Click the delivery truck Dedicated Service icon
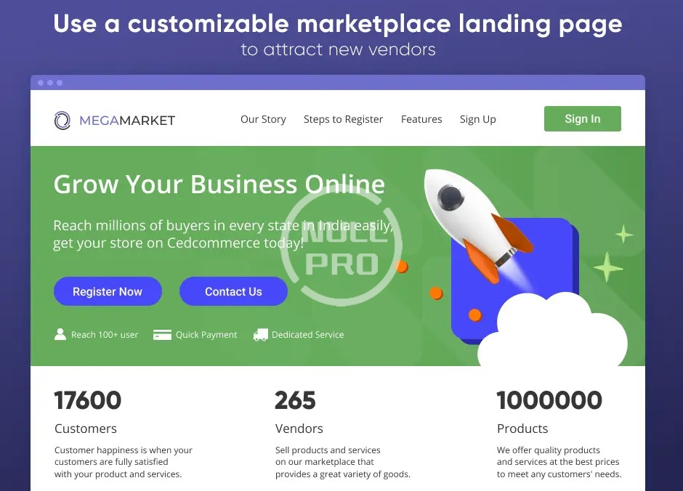The width and height of the screenshot is (683, 491). click(x=260, y=335)
